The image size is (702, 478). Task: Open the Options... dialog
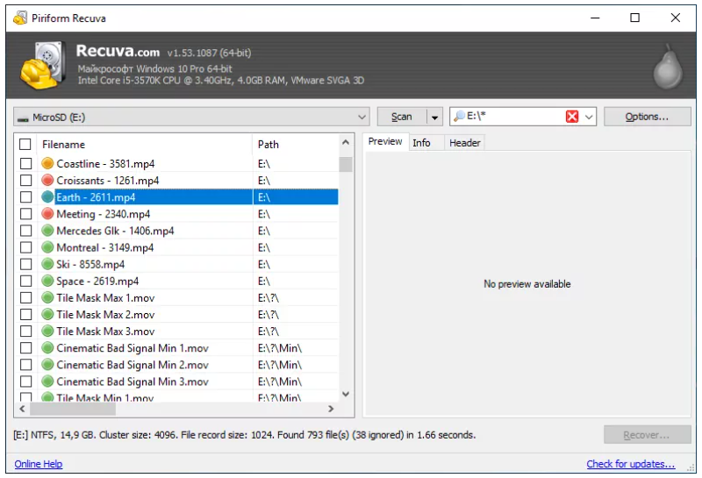point(647,117)
